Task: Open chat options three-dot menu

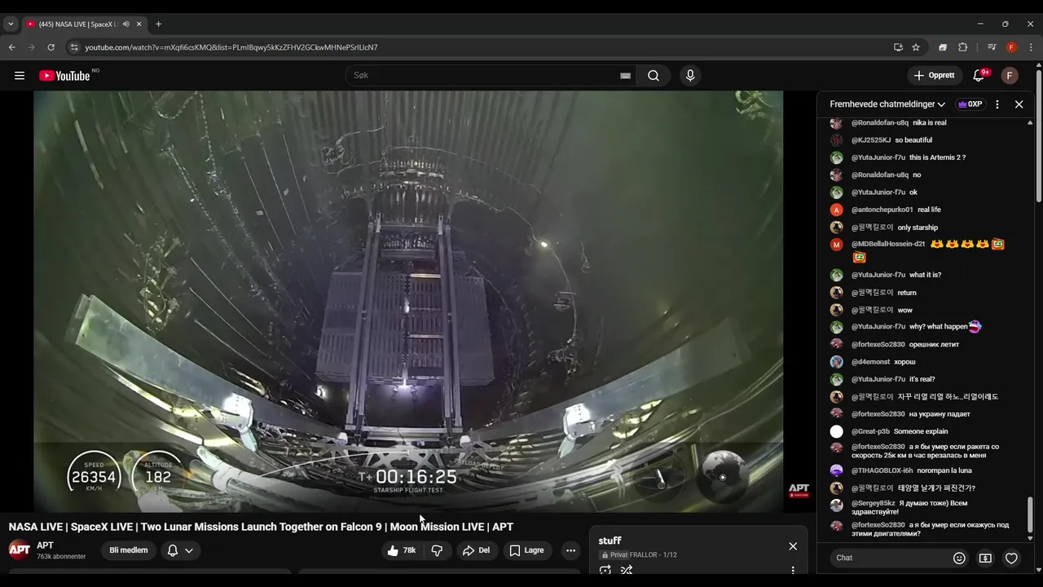Action: click(997, 104)
